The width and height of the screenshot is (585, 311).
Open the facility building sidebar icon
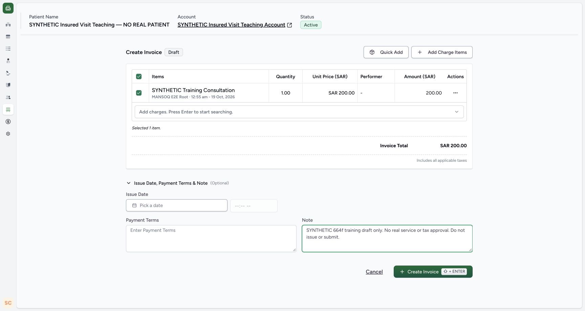click(8, 24)
